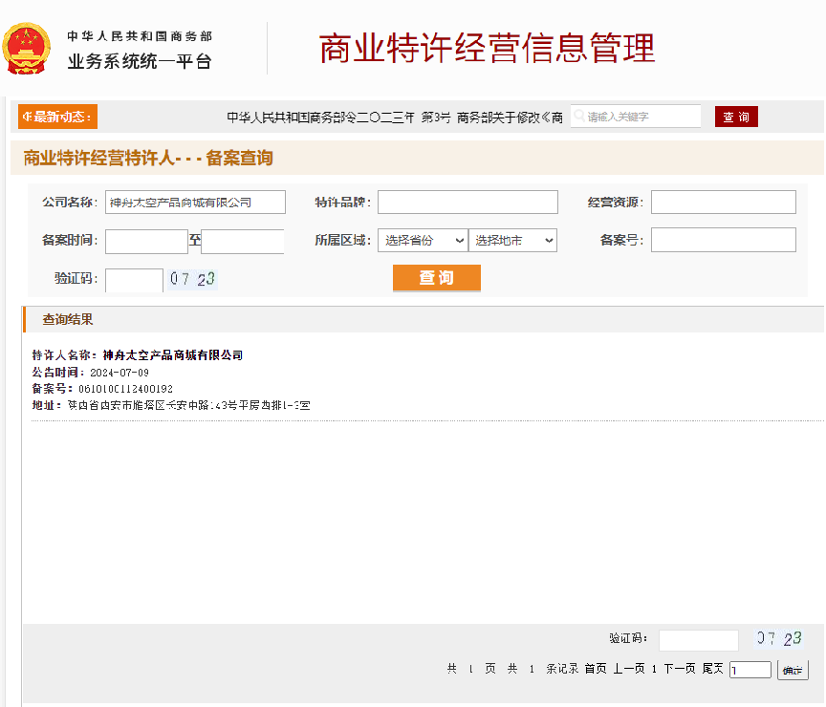
Task: Go to 上一页 previous page
Action: [x=629, y=669]
